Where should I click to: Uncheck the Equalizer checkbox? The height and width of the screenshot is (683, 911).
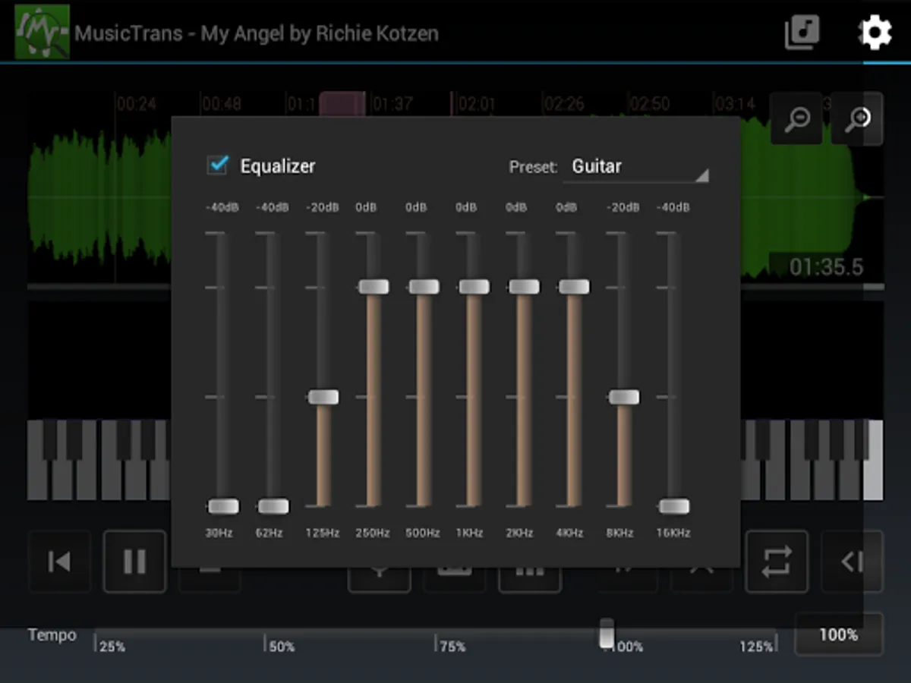(x=218, y=165)
